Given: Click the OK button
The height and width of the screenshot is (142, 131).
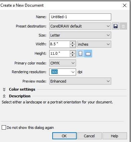Looking at the screenshot, I should (64, 136).
